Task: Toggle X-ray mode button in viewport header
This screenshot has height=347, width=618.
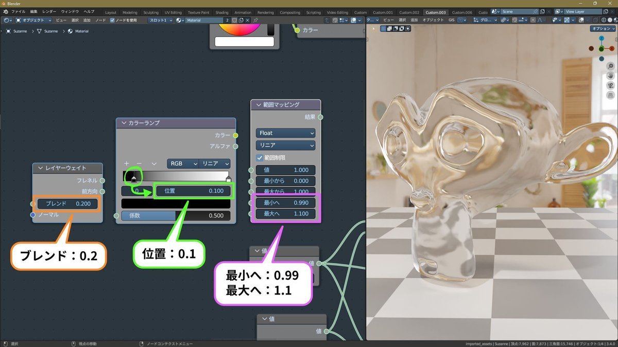Action: pyautogui.click(x=596, y=20)
